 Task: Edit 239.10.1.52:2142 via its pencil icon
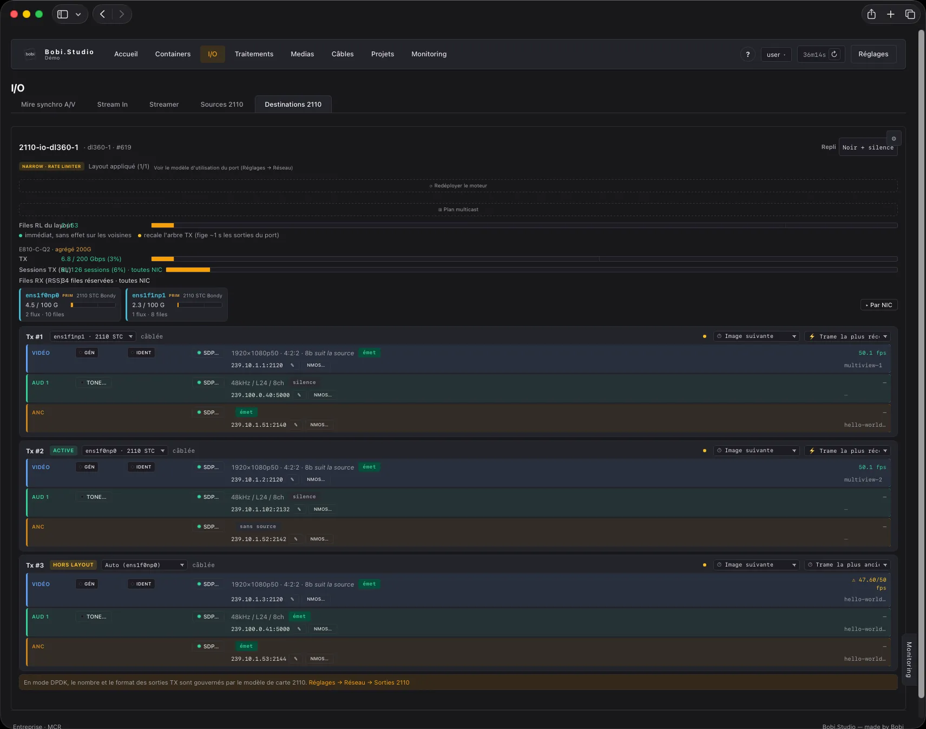(295, 539)
